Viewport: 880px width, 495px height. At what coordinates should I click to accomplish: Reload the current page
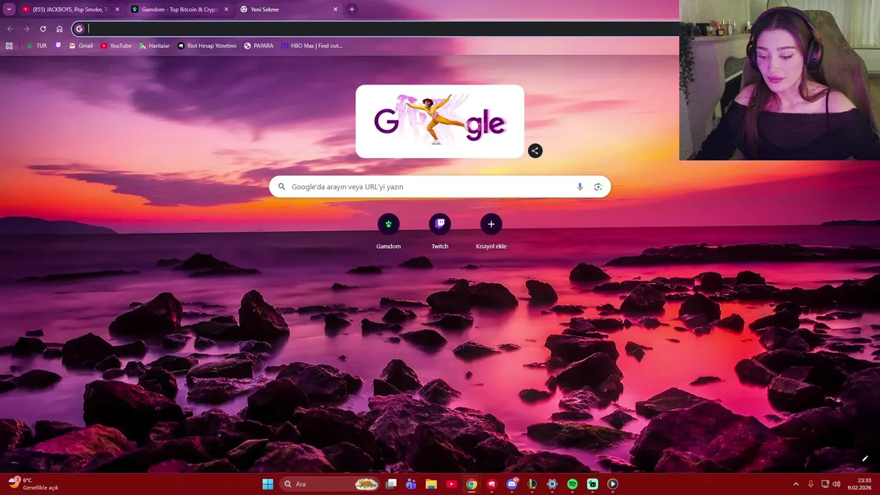43,29
